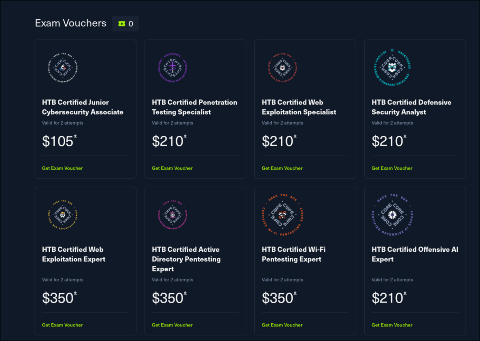This screenshot has height=341, width=480.
Task: Click 'Valid for 2 attempts' under Web Exploitation Expert
Action: pyautogui.click(x=63, y=280)
